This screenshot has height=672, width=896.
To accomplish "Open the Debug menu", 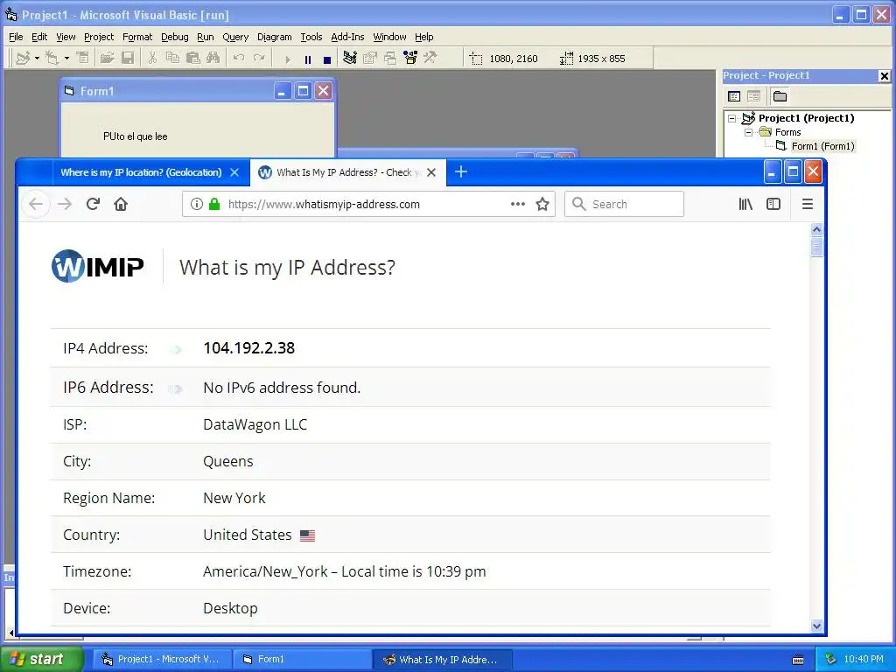I will (x=175, y=37).
